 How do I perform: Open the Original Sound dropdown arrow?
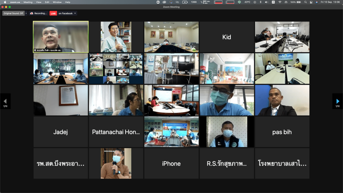tap(26, 13)
